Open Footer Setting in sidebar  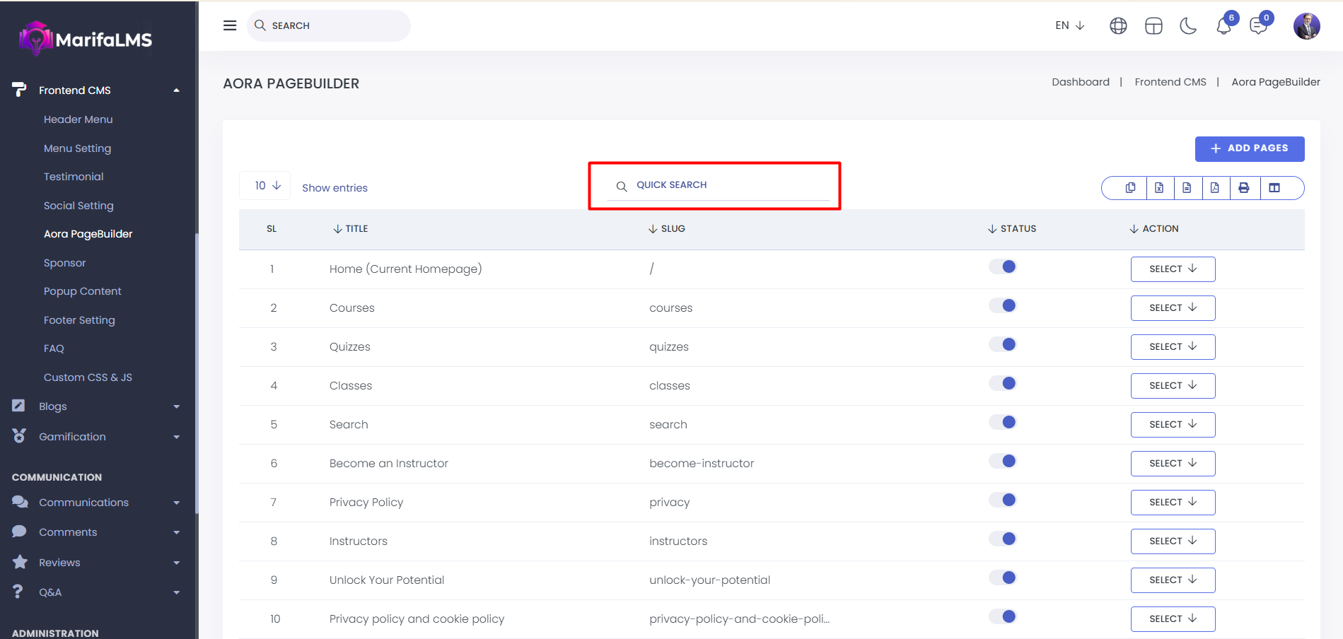(x=79, y=320)
